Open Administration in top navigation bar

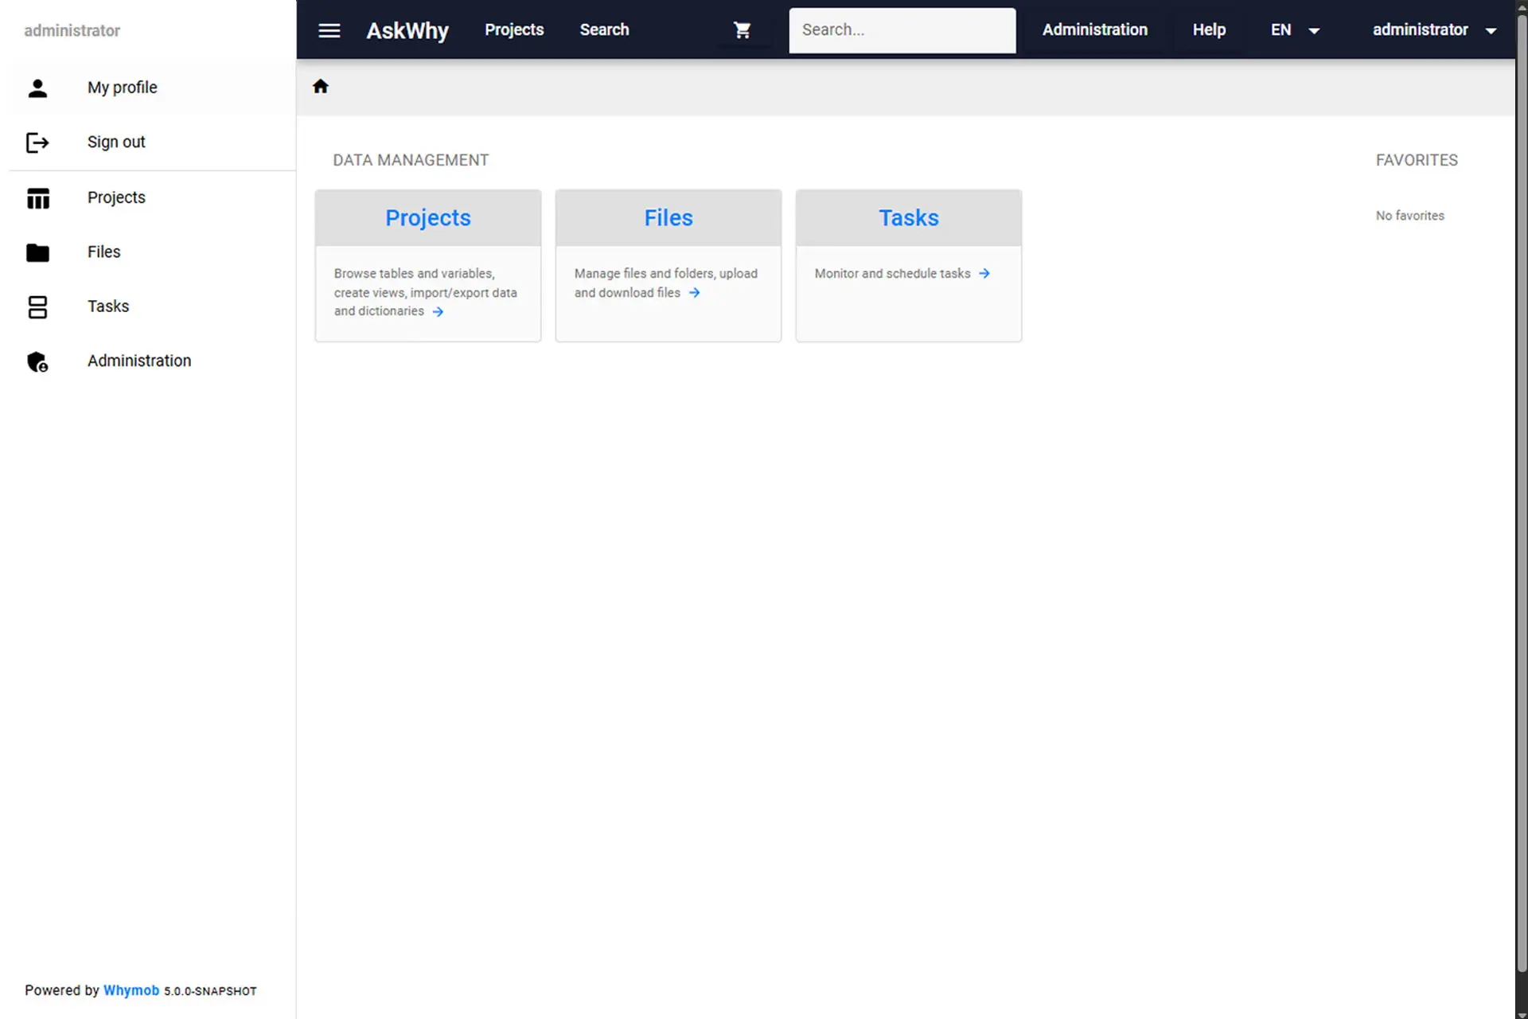point(1095,30)
